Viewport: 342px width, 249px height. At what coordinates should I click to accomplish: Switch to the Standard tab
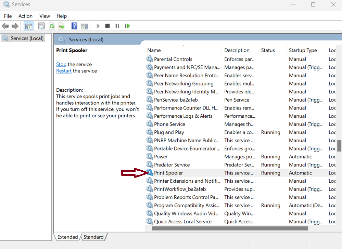point(93,237)
